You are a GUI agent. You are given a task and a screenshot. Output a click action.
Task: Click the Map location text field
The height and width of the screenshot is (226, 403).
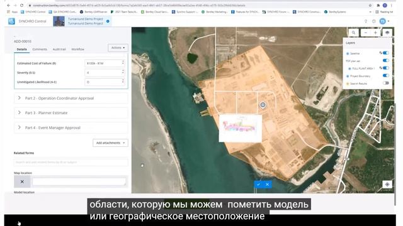[79, 181]
